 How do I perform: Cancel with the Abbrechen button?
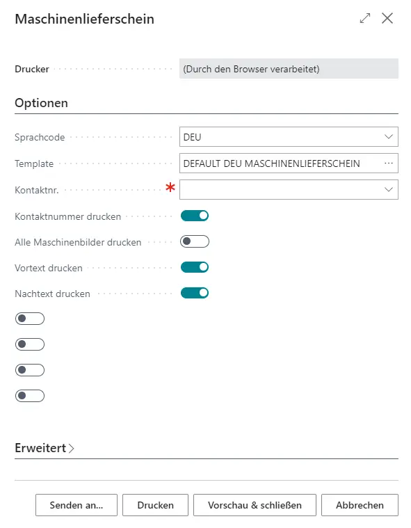(360, 505)
